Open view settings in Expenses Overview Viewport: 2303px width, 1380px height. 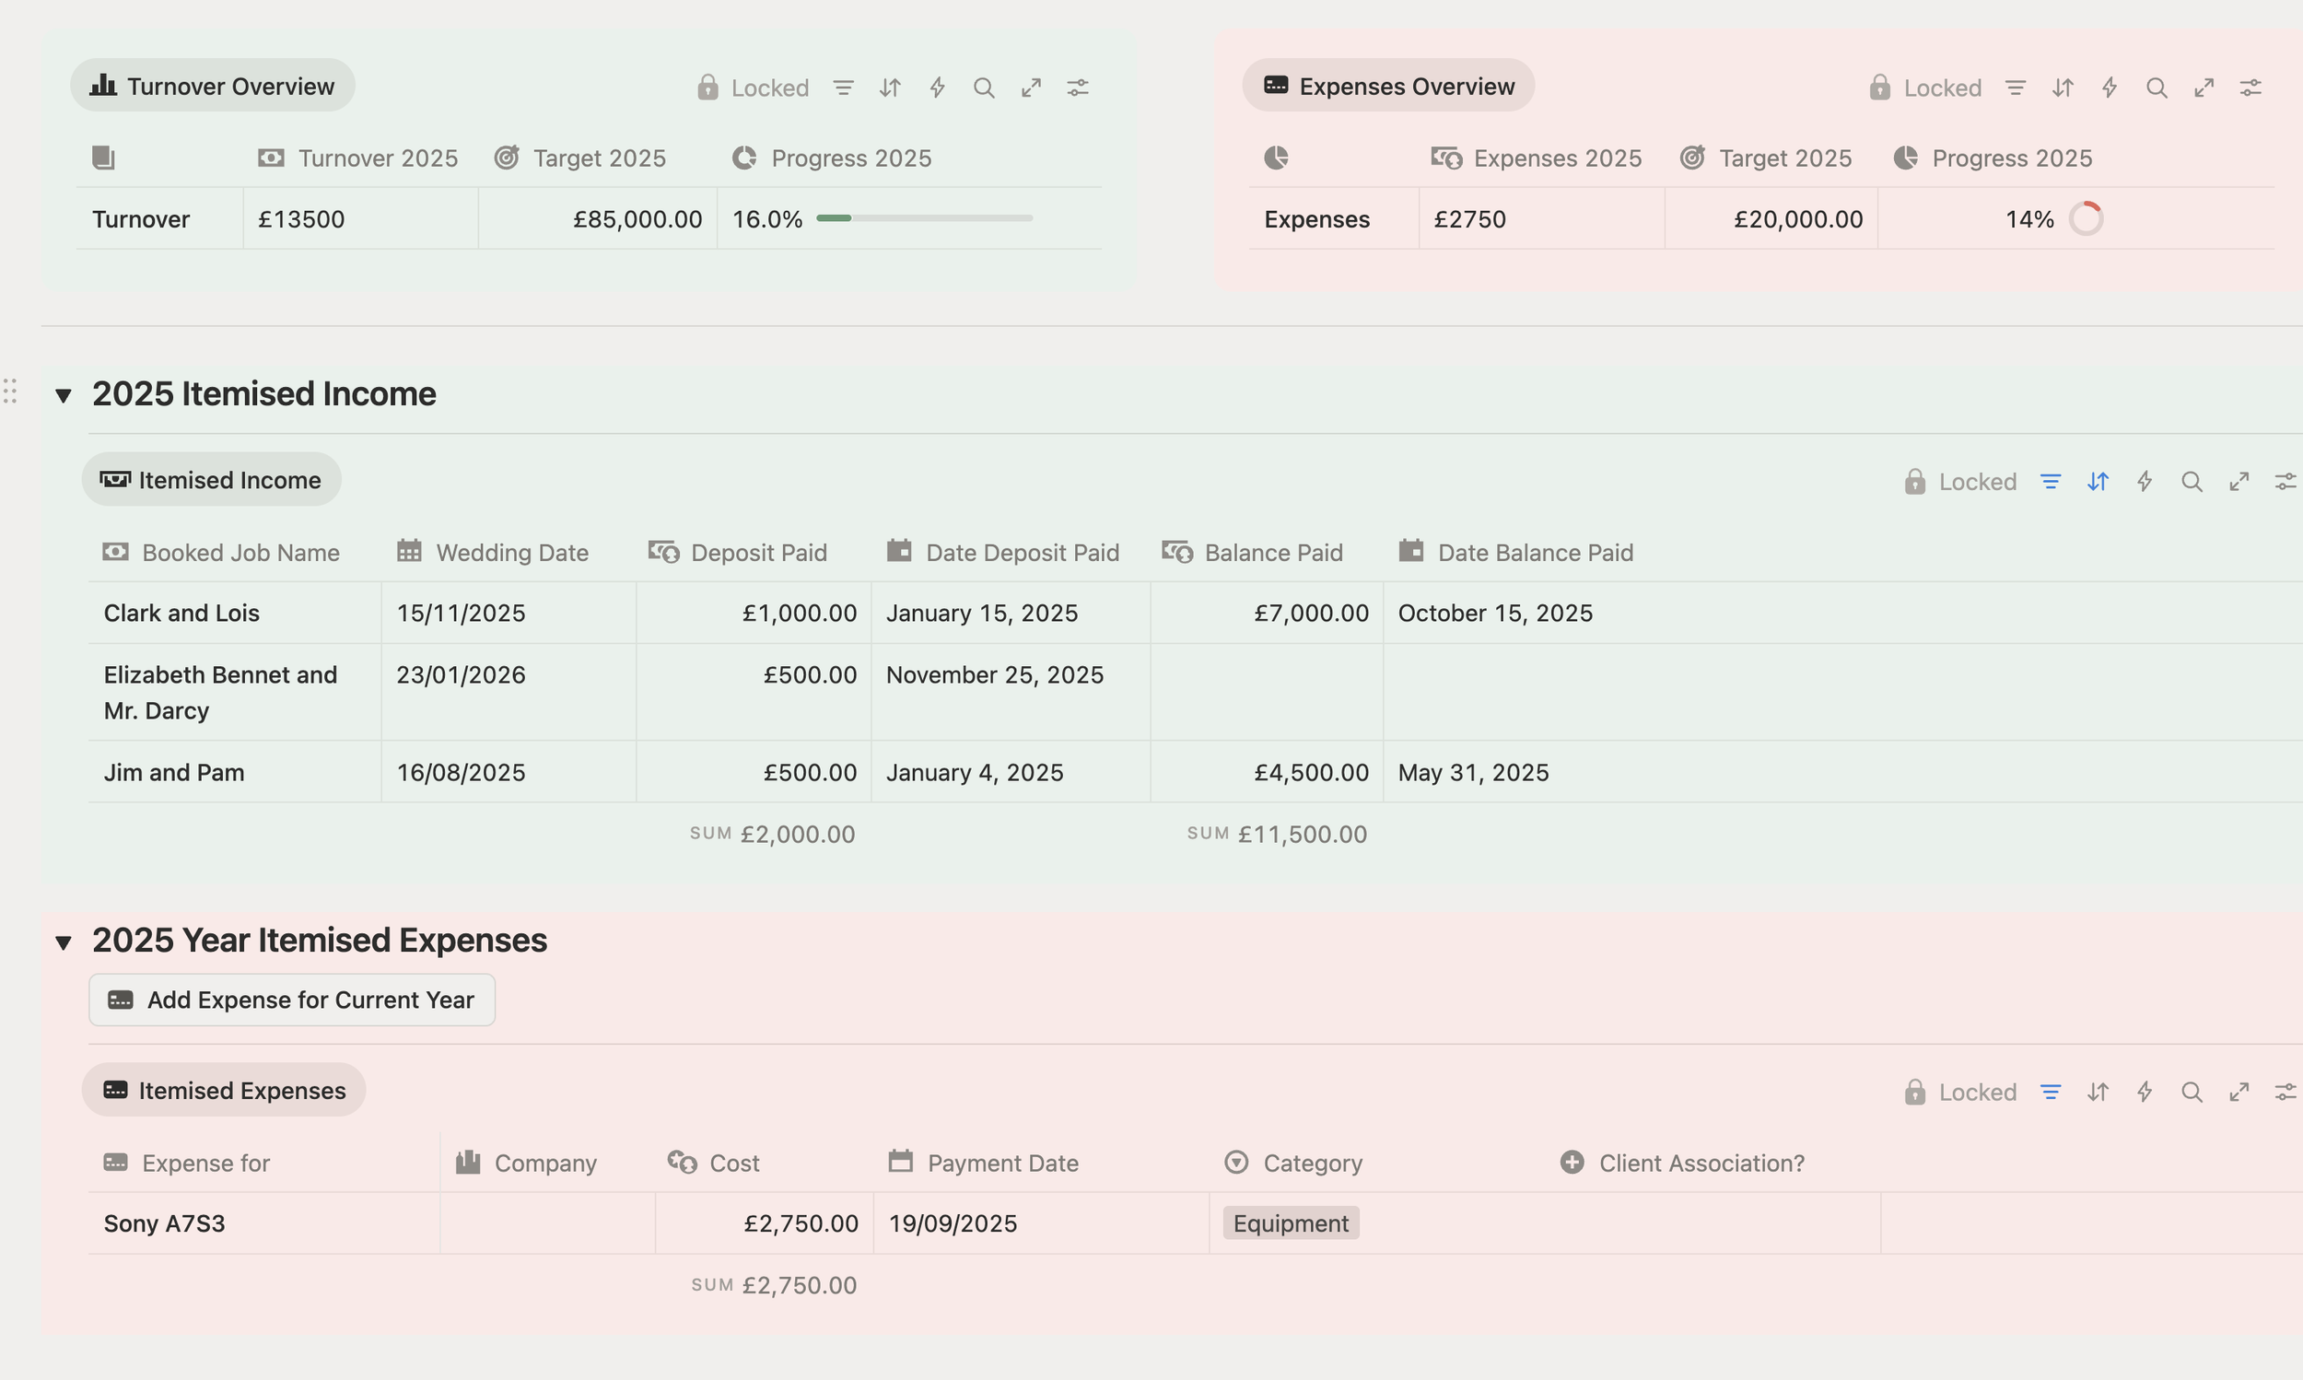(x=2250, y=88)
